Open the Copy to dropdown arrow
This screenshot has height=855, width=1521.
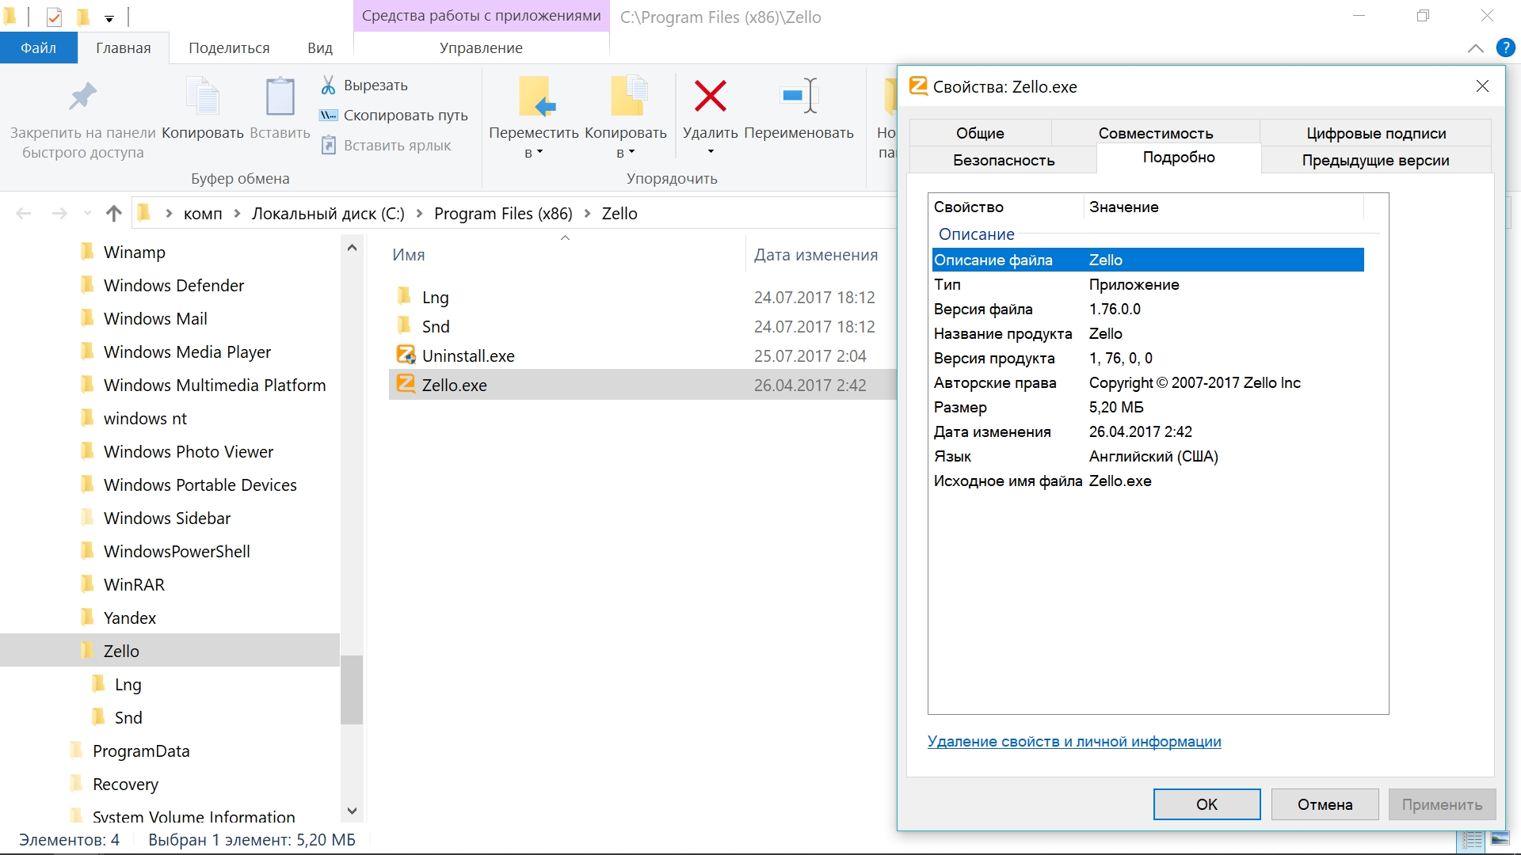click(x=632, y=152)
